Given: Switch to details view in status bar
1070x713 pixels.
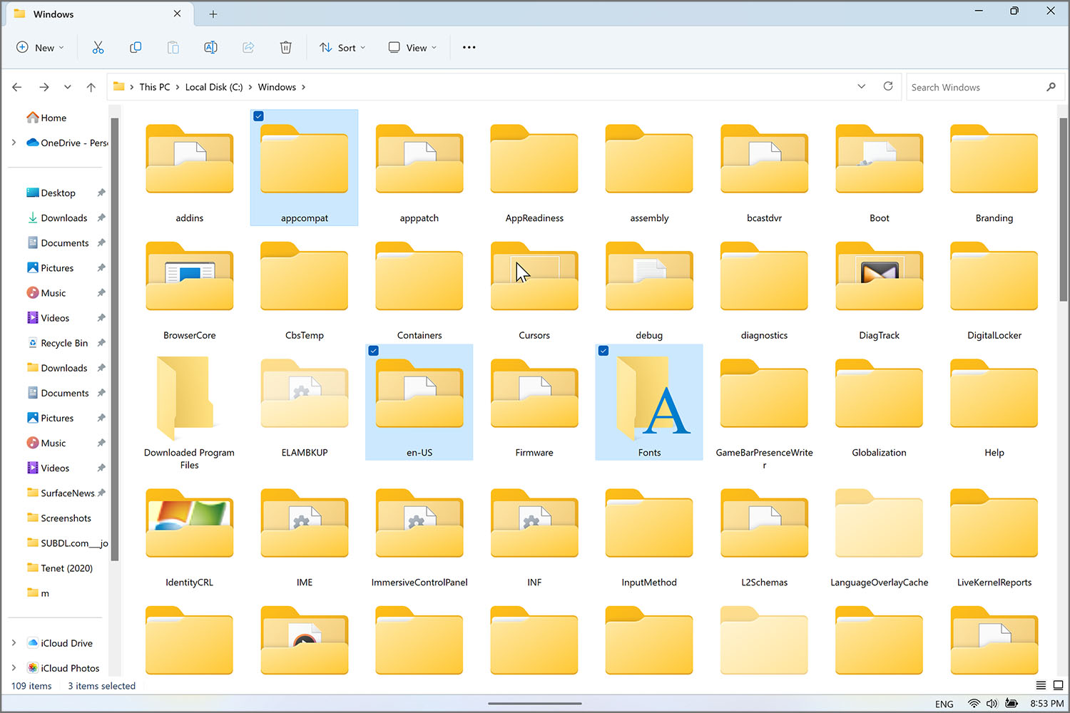Looking at the screenshot, I should pos(1041,685).
